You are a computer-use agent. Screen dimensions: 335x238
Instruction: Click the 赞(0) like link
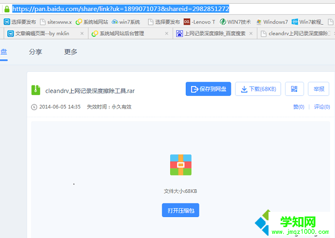pyautogui.click(x=299, y=107)
